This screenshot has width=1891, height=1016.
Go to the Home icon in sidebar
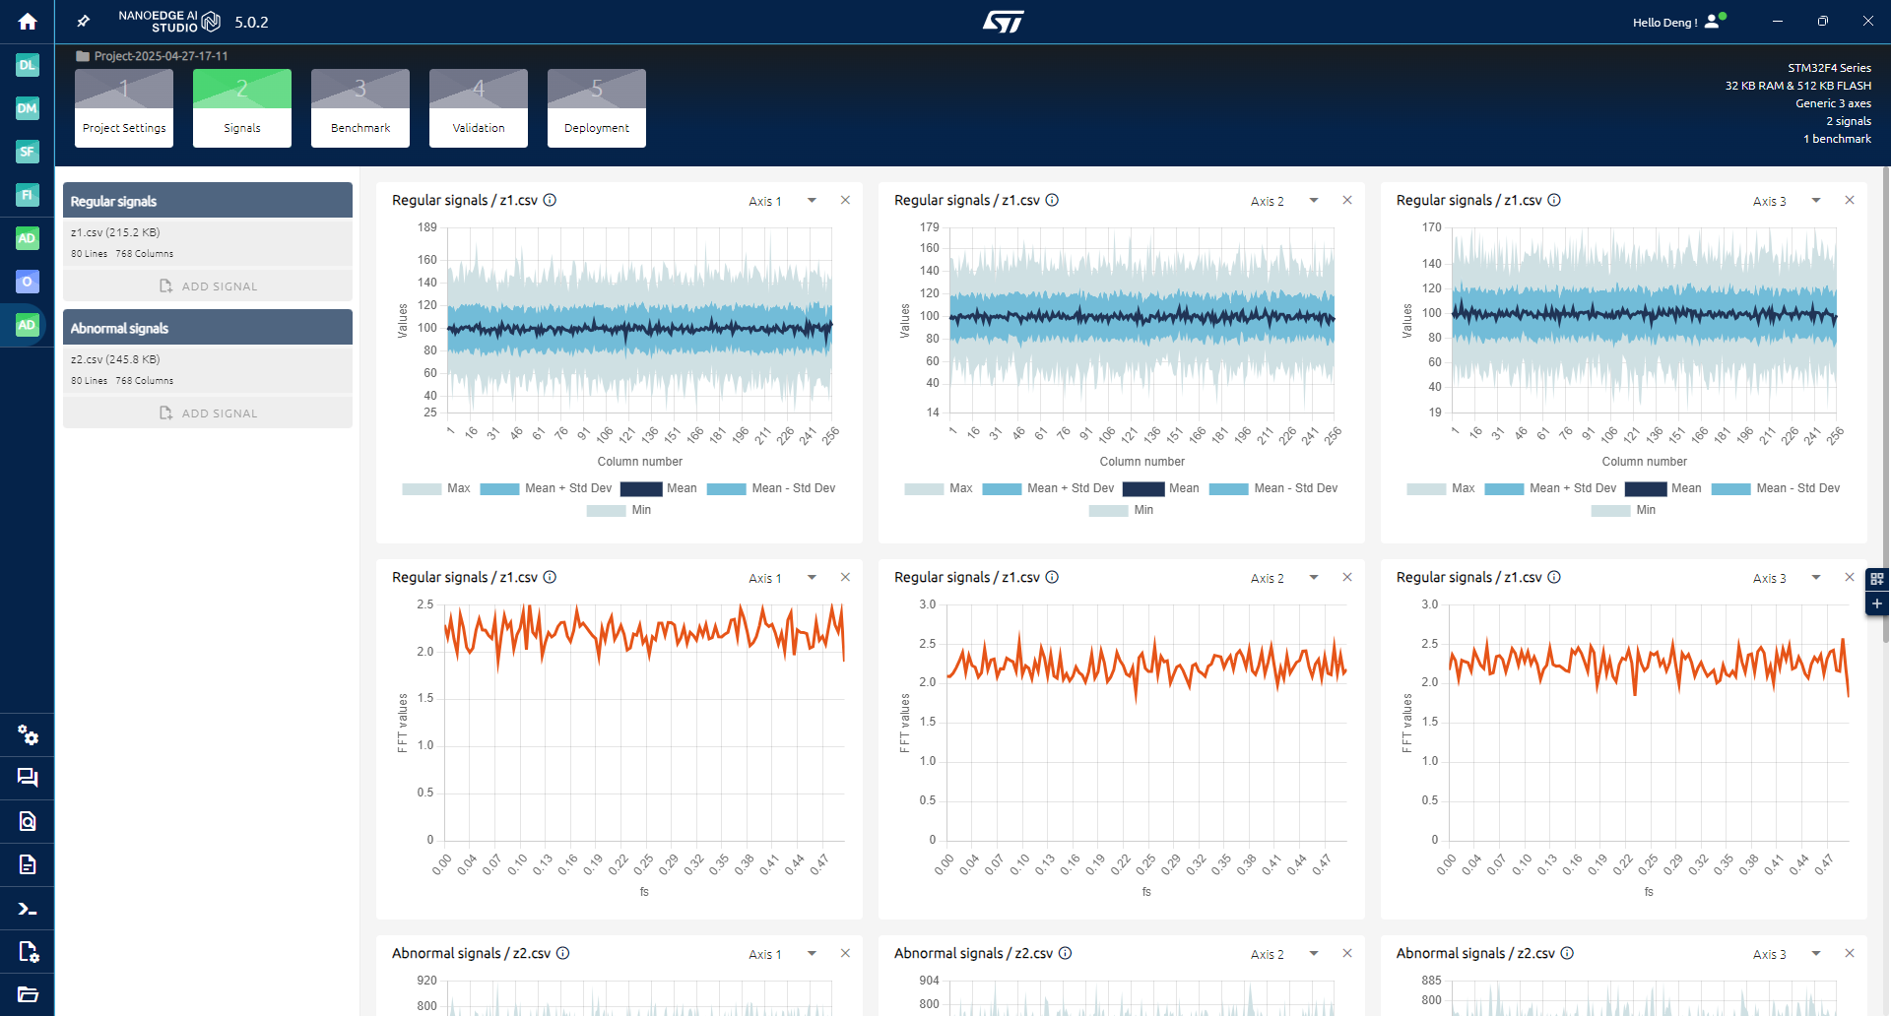pyautogui.click(x=28, y=22)
